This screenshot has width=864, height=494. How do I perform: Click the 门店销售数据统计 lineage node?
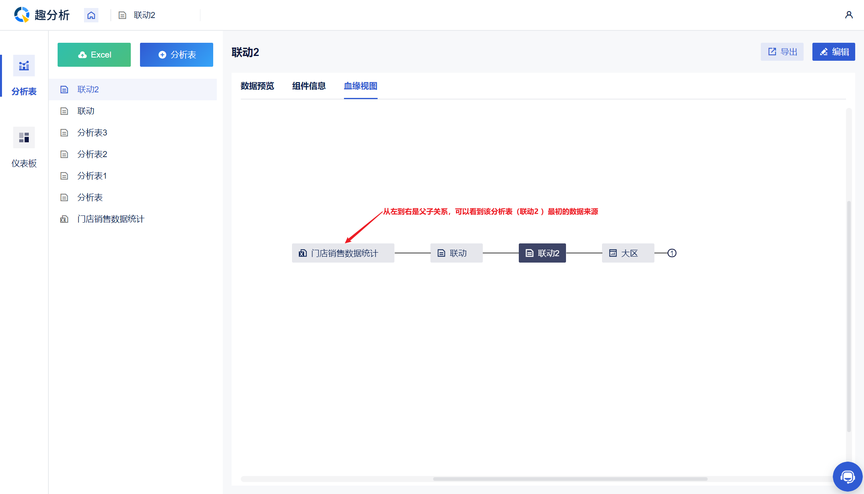(x=343, y=253)
